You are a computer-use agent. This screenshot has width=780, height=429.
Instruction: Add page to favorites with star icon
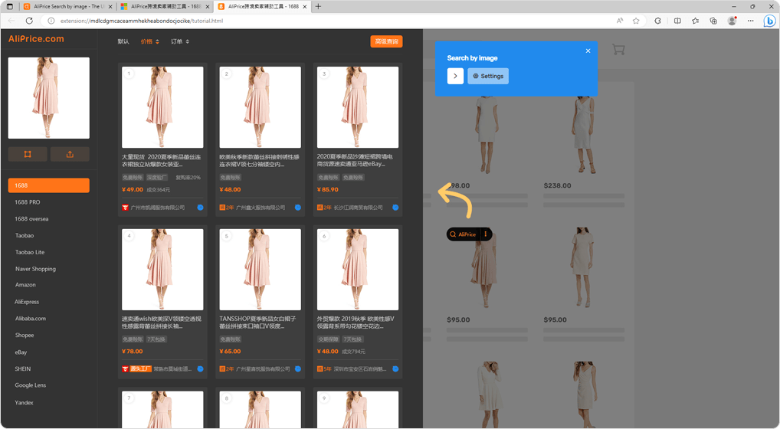[x=636, y=21]
